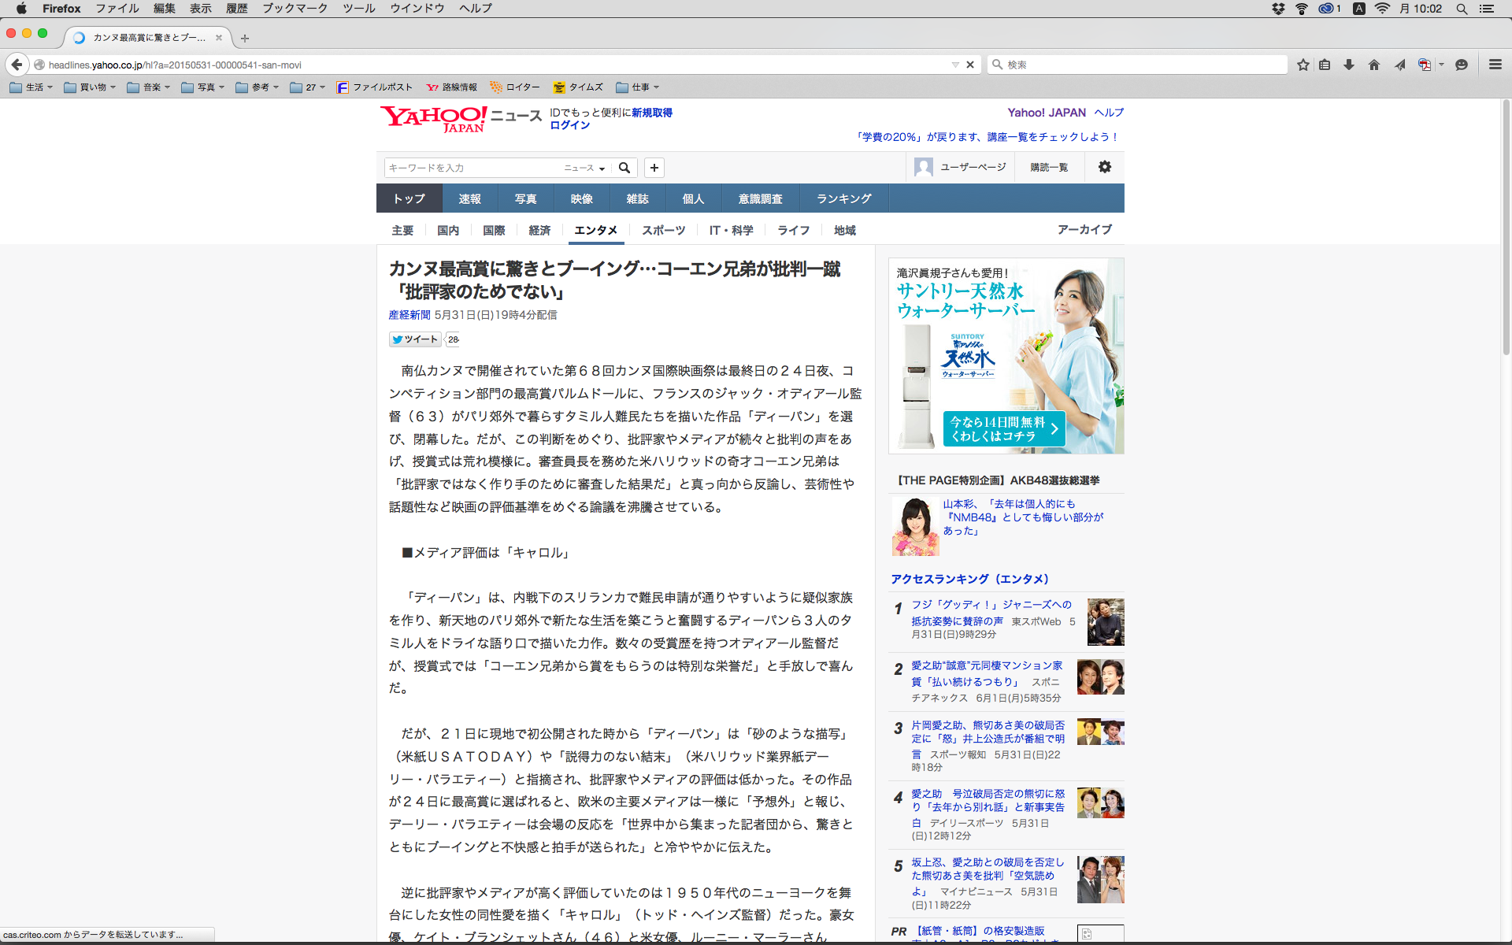Open the ブックマーク menu in menu bar

tap(295, 9)
